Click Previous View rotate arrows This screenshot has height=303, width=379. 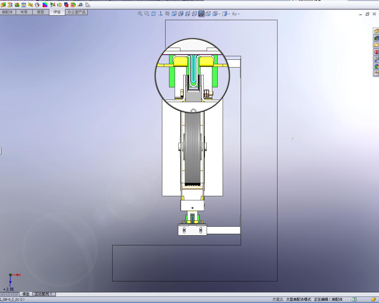[x=154, y=14]
